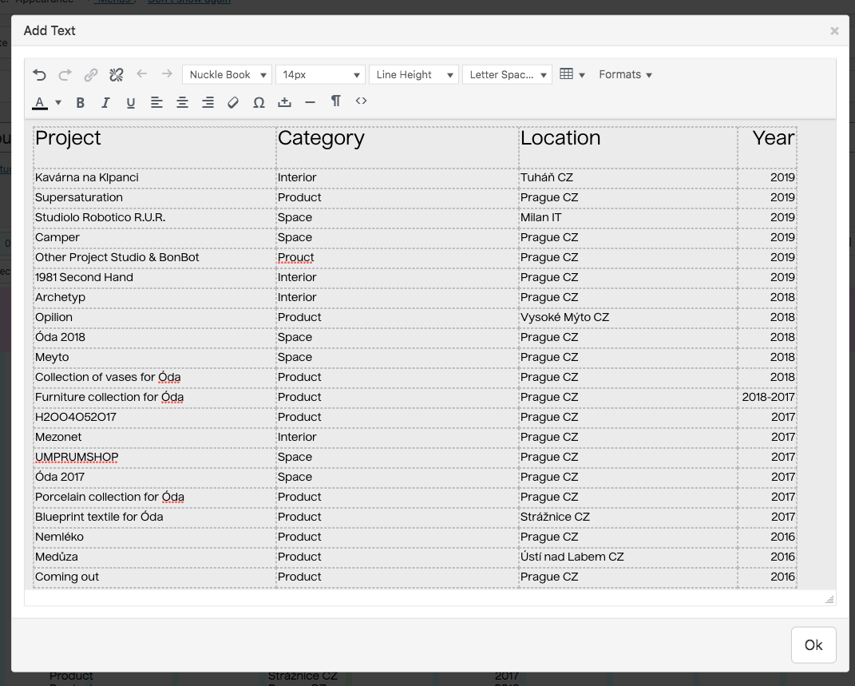
Task: Show invisible paragraph marks
Action: click(336, 101)
